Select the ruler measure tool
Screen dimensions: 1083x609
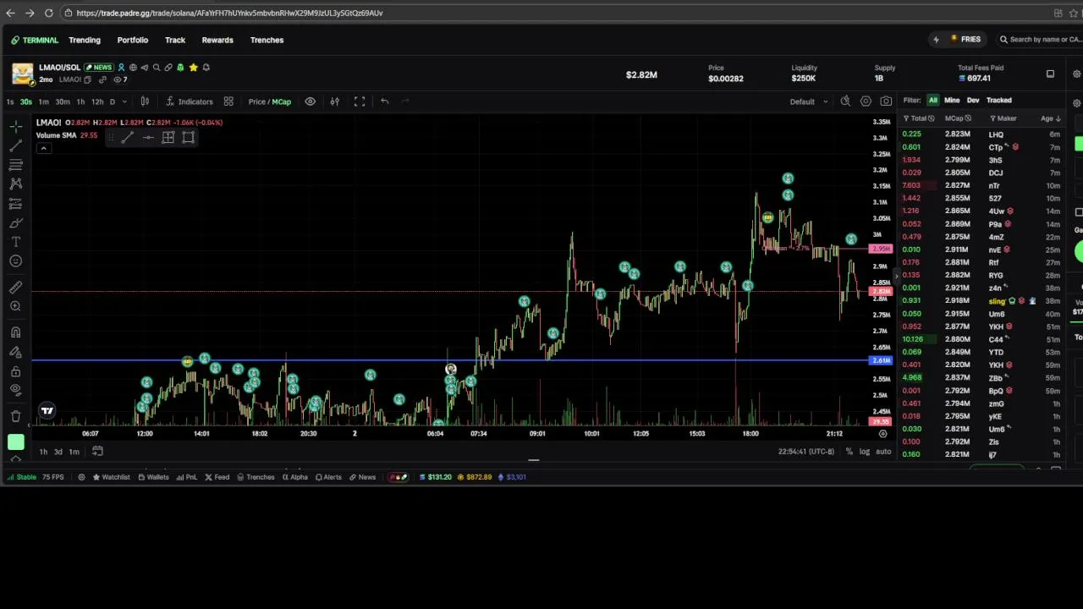15,288
